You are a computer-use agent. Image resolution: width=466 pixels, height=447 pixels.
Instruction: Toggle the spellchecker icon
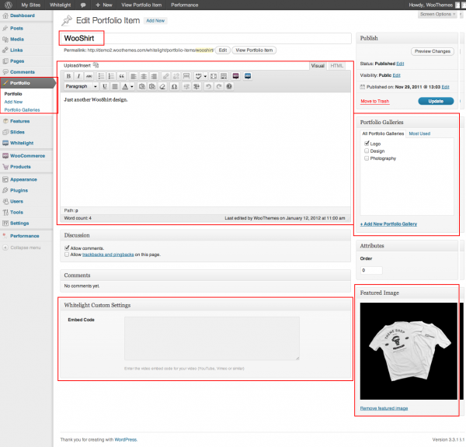tap(198, 76)
